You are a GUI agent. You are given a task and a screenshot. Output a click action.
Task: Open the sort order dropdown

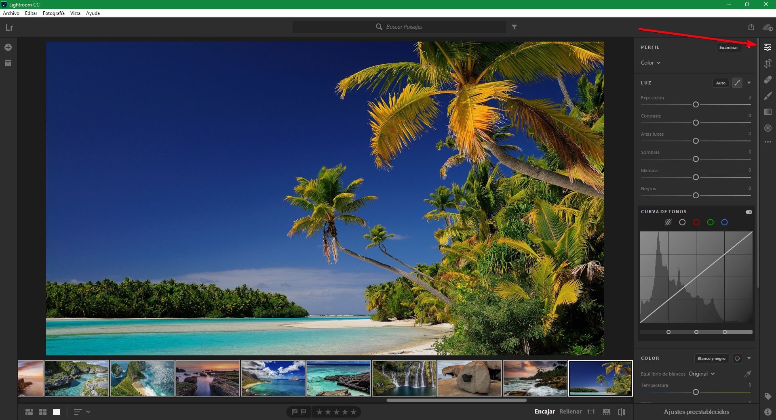click(x=82, y=412)
